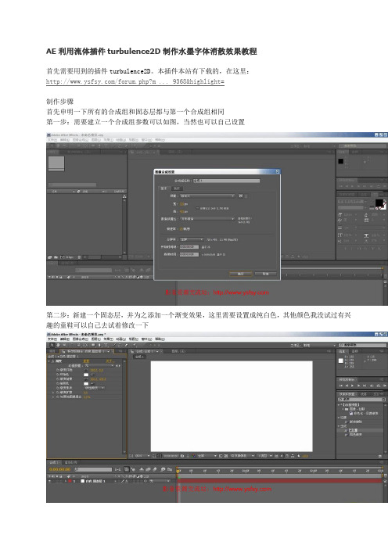The image size is (388, 549).
Task: Open the 渐变形状 dropdown
Action: click(x=94, y=389)
